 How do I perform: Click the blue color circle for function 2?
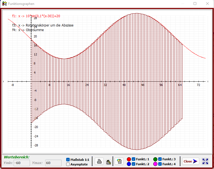point(129,164)
